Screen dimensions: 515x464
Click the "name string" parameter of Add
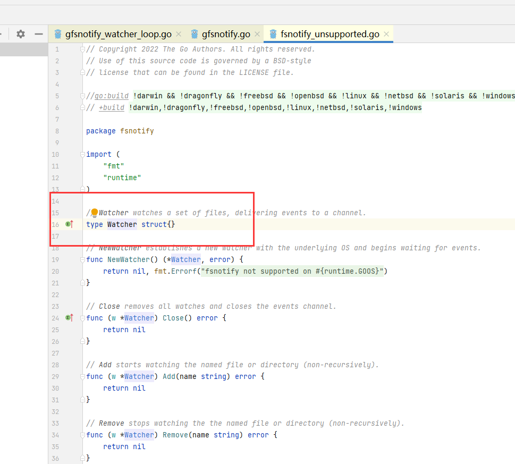(x=203, y=377)
